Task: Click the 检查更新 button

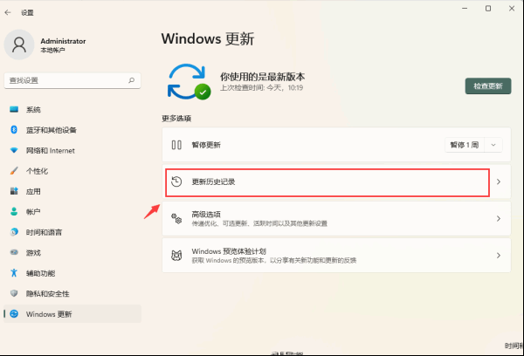Action: pos(488,86)
